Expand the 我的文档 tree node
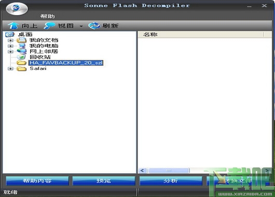Screen dimensions: 275x197 10,40
